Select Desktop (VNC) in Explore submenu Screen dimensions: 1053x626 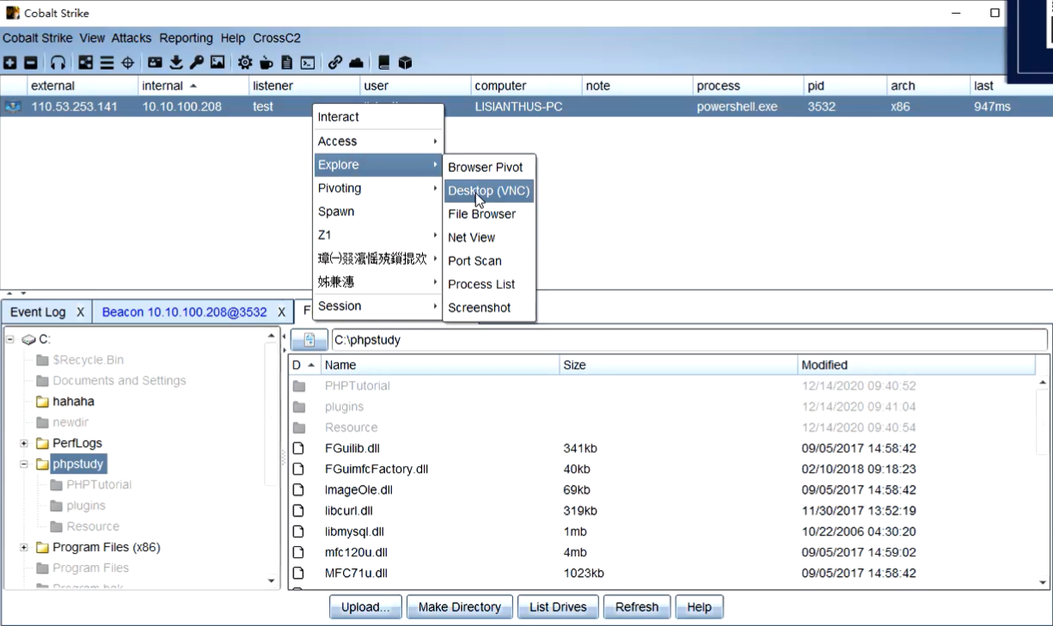[489, 191]
